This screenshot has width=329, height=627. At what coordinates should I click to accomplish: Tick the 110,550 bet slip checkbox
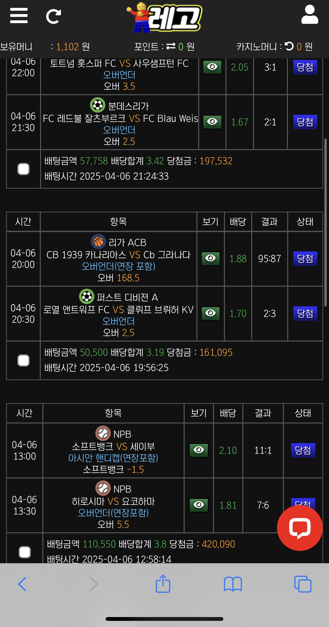(25, 552)
